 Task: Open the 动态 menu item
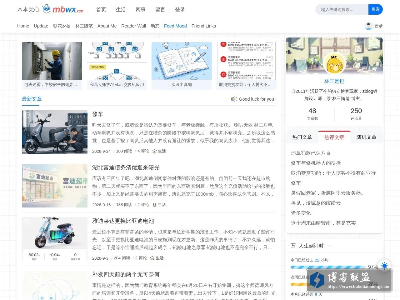click(x=155, y=26)
